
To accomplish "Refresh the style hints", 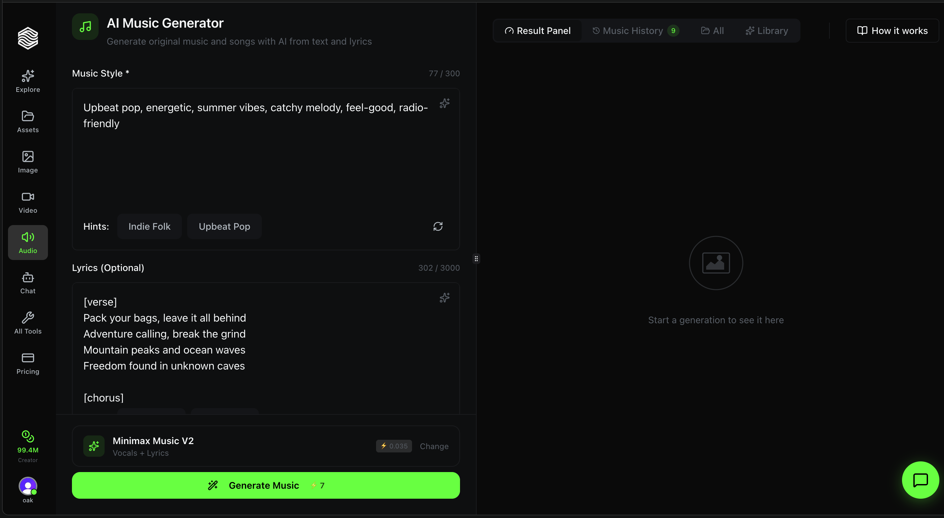I will tap(438, 226).
